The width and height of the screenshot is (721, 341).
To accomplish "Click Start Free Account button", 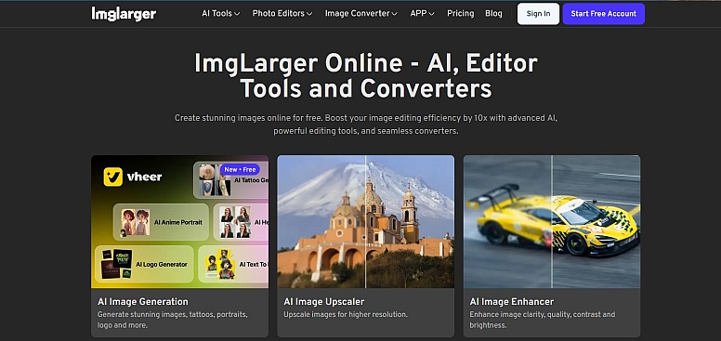I will [603, 14].
